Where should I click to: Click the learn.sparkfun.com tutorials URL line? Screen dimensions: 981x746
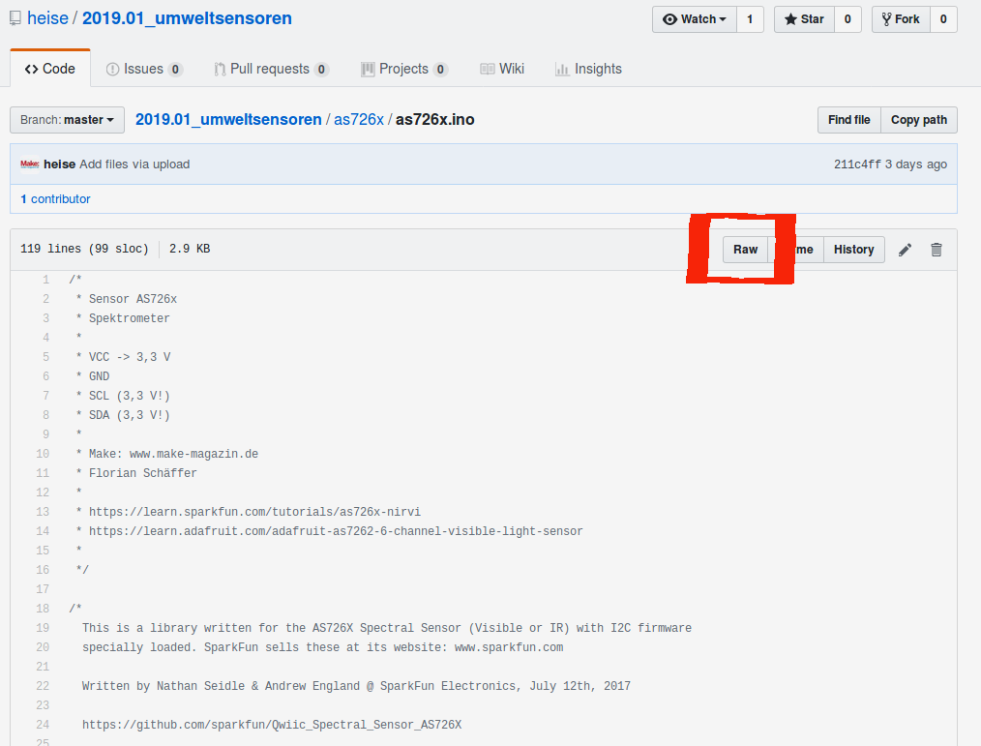point(248,512)
